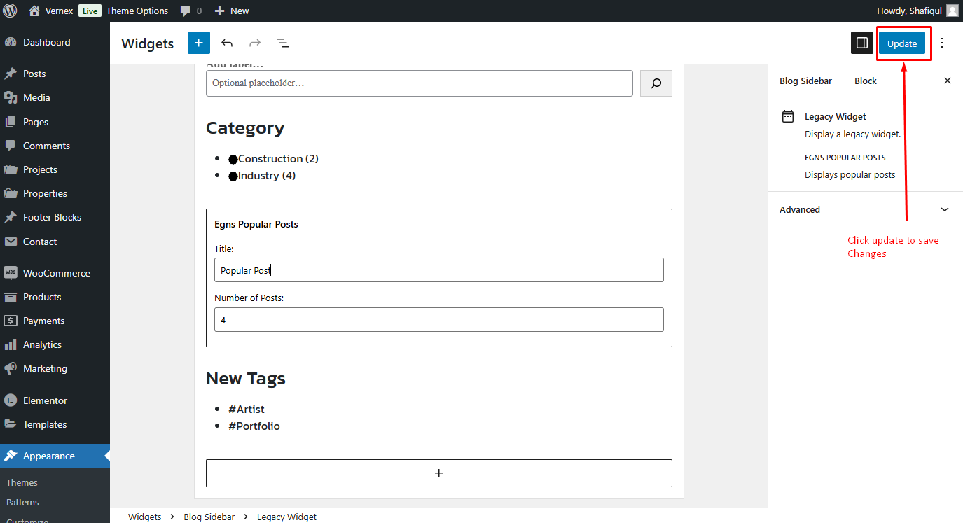
Task: Click the search magnifier button
Action: coord(656,83)
